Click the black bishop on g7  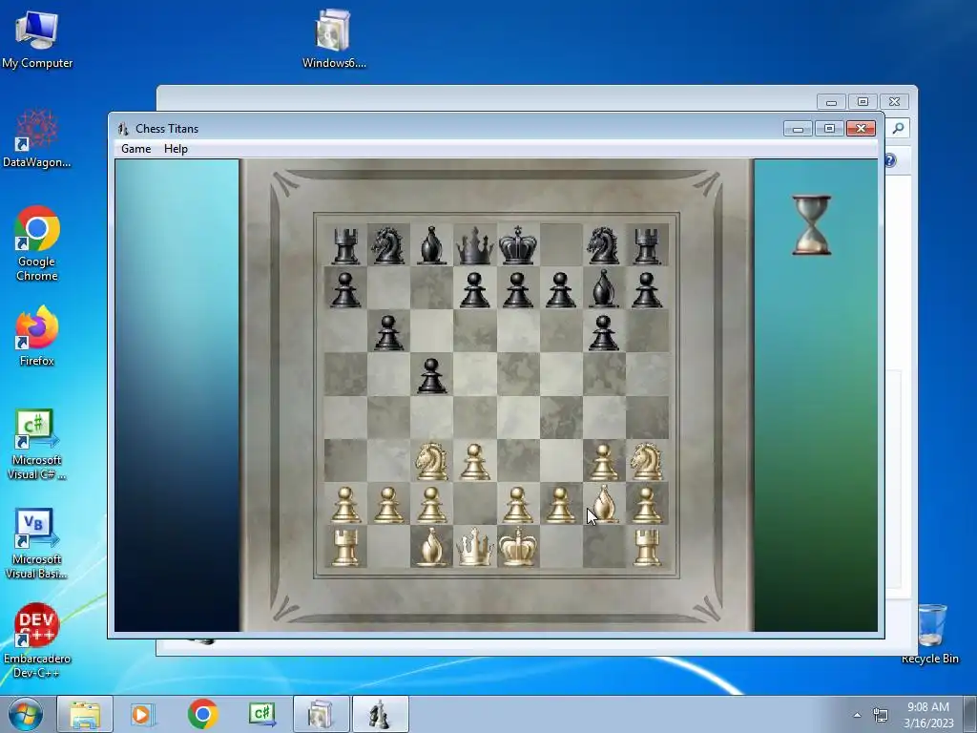pos(604,288)
